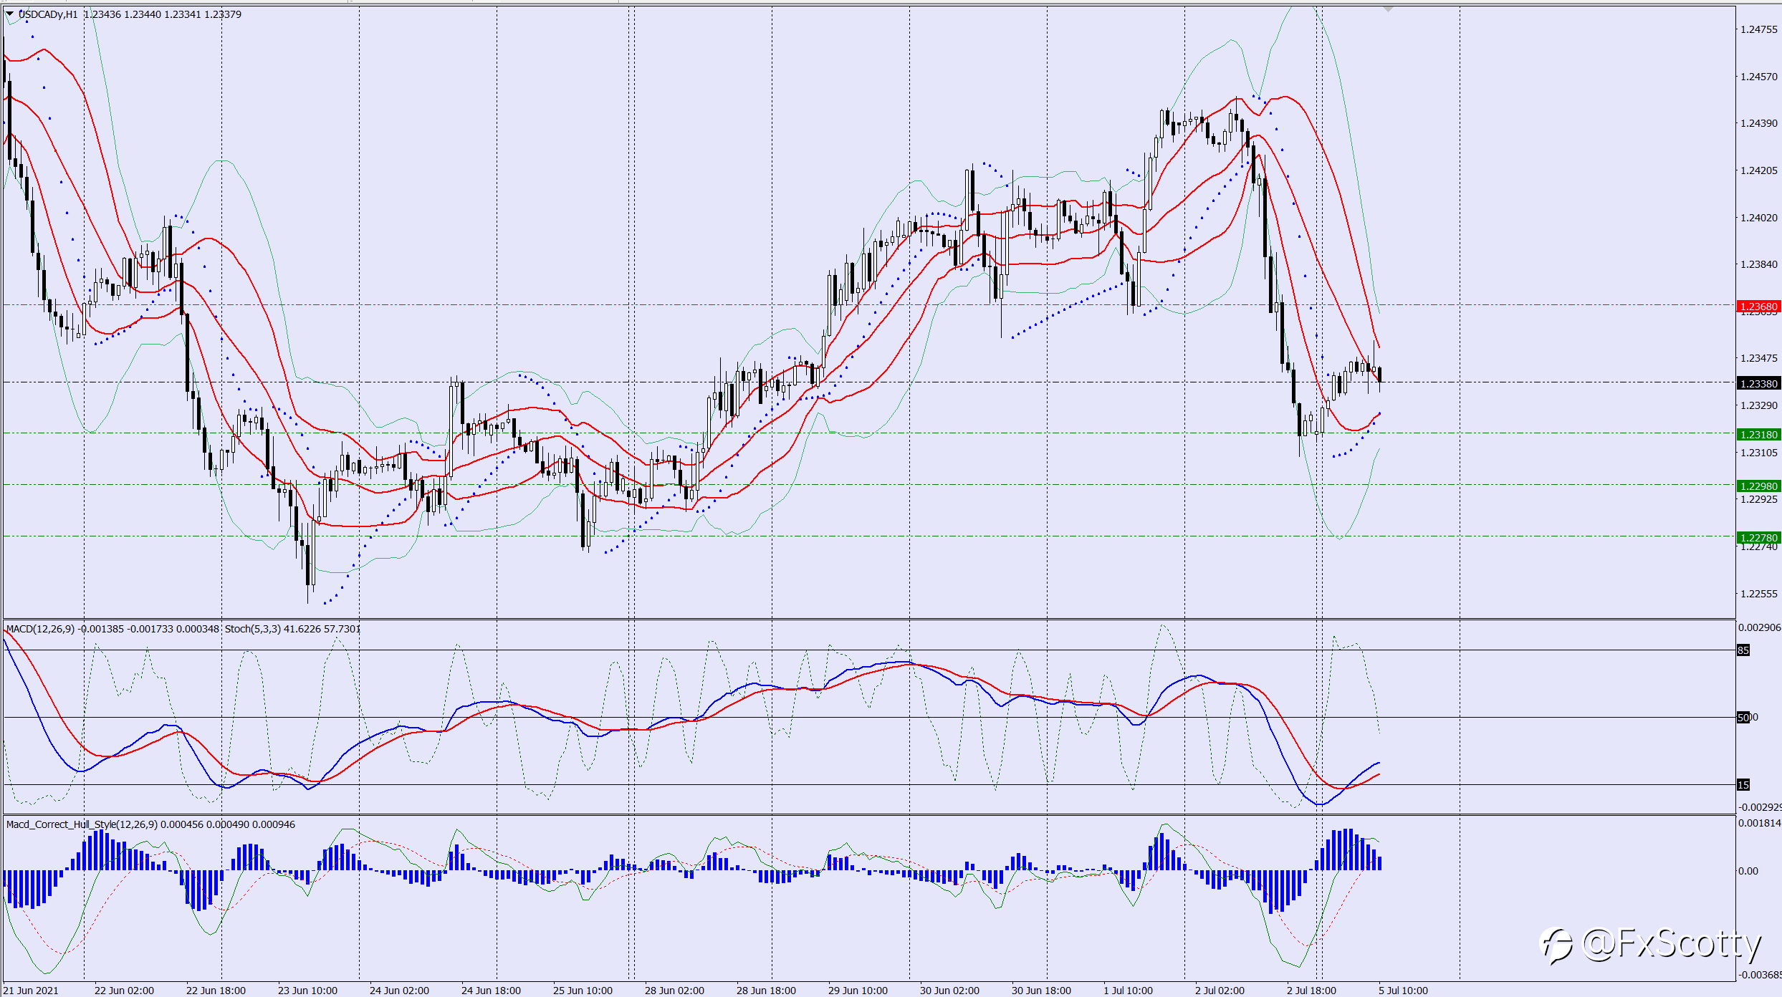Click the 0.002906 MACD scale value
The image size is (1782, 997).
tap(1760, 627)
